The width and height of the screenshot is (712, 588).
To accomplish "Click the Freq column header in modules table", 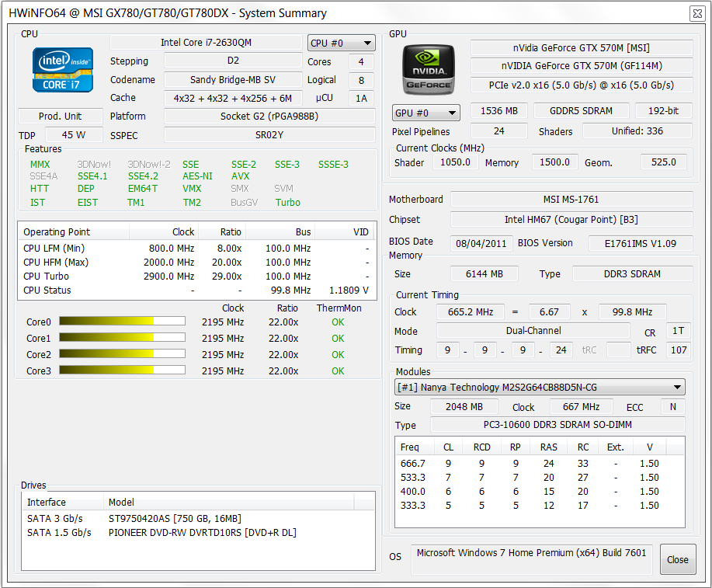I will coord(415,447).
